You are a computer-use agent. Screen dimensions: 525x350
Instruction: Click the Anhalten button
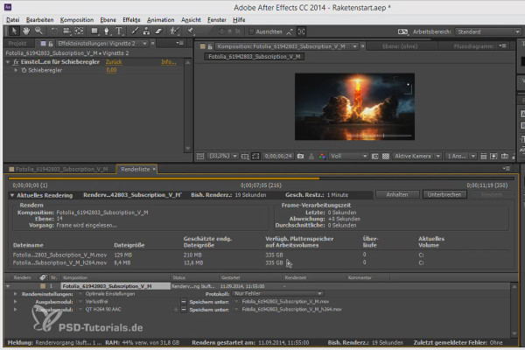pos(397,194)
